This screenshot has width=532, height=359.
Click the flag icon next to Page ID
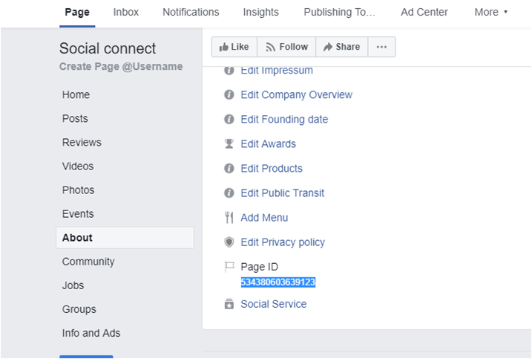229,267
